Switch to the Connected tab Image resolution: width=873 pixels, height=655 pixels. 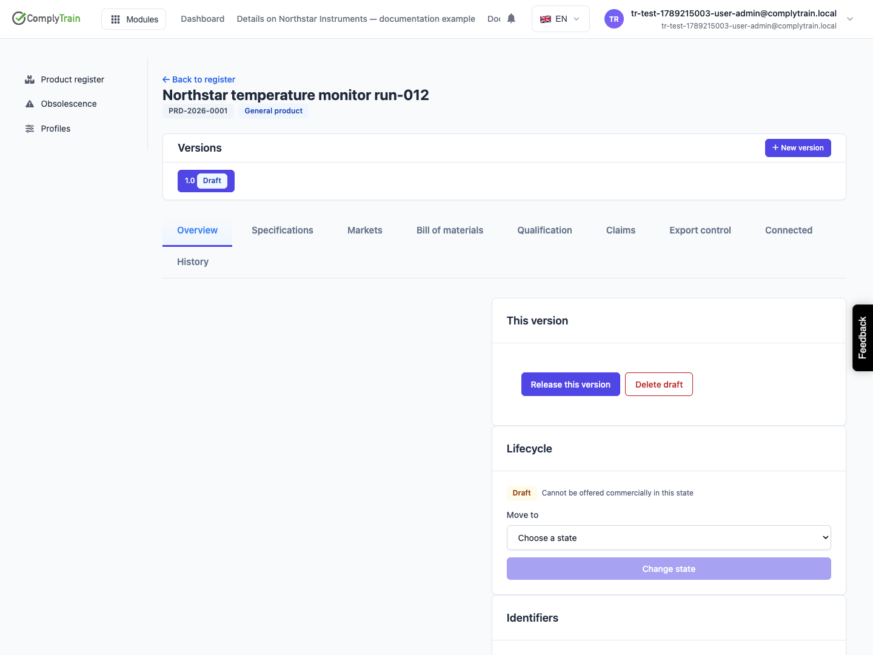[x=789, y=230]
